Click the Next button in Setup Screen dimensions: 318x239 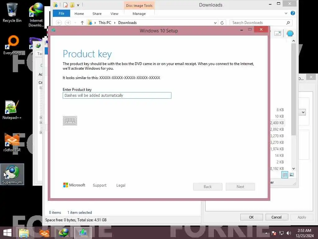[x=240, y=187]
